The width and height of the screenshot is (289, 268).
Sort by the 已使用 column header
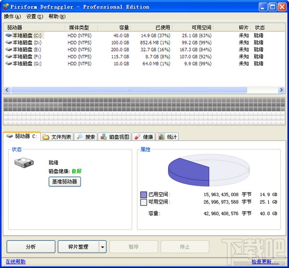pos(152,27)
